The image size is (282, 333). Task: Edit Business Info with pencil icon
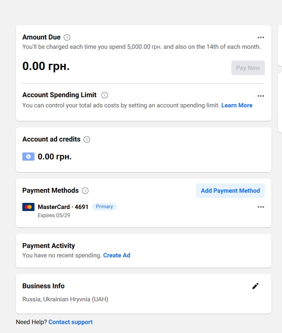pyautogui.click(x=255, y=286)
